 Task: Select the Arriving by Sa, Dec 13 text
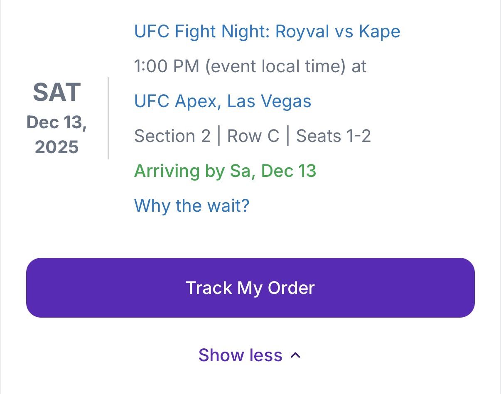pyautogui.click(x=225, y=171)
